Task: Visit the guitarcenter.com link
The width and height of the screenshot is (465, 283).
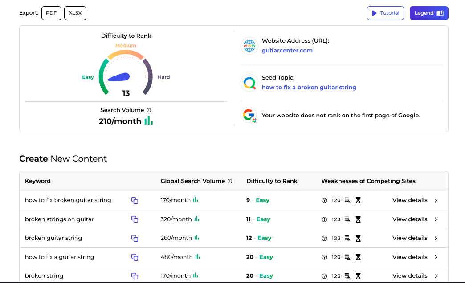Action: 287,50
